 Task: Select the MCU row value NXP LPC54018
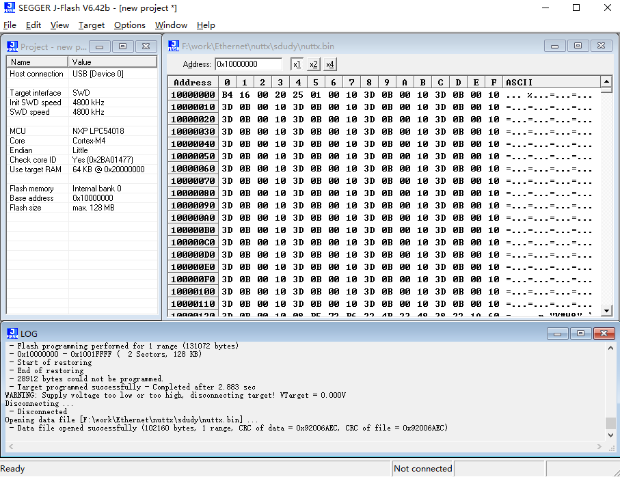(98, 131)
